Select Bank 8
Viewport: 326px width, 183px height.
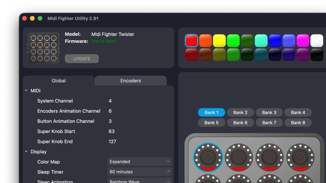pyautogui.click(x=298, y=123)
